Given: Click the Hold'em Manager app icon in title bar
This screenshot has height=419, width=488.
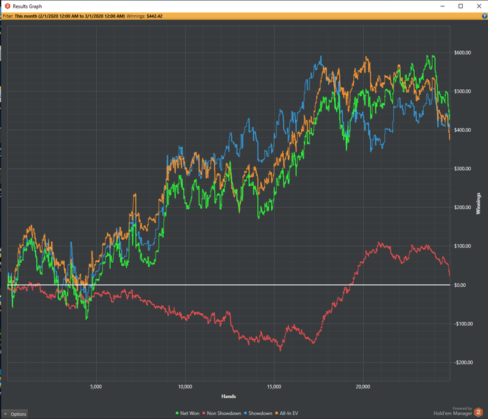Looking at the screenshot, I should pos(8,6).
